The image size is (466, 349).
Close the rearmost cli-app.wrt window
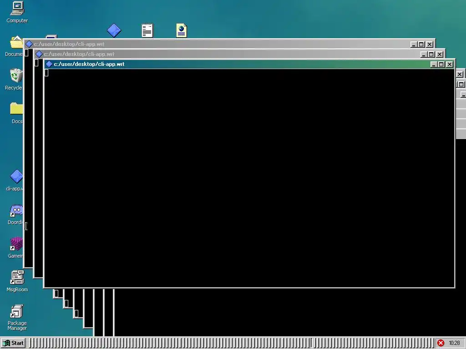point(430,44)
